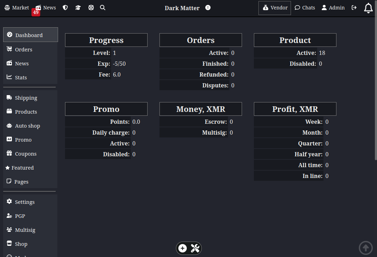Click the Auto shop robot icon
This screenshot has height=257, width=377.
point(9,125)
